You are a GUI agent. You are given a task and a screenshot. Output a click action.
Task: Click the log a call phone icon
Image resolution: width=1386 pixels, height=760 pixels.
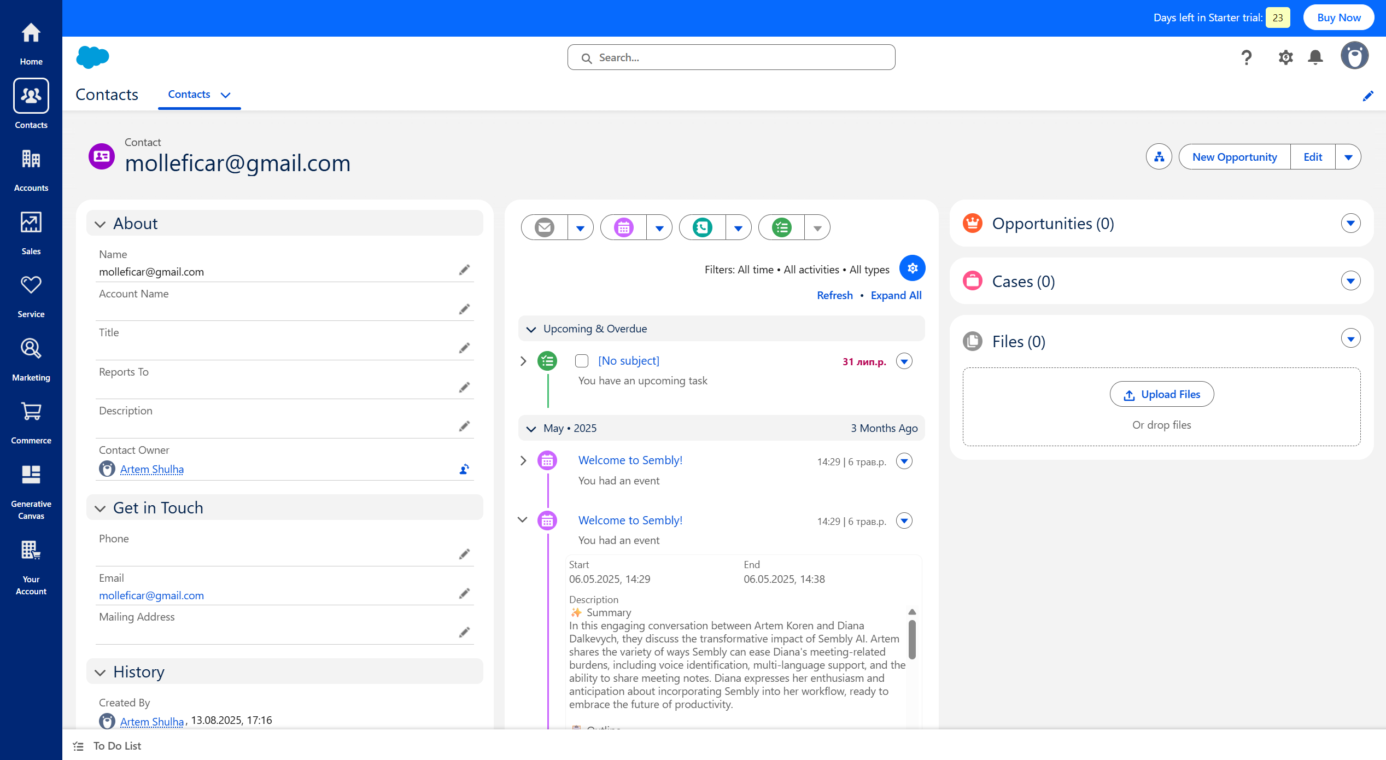(x=703, y=227)
